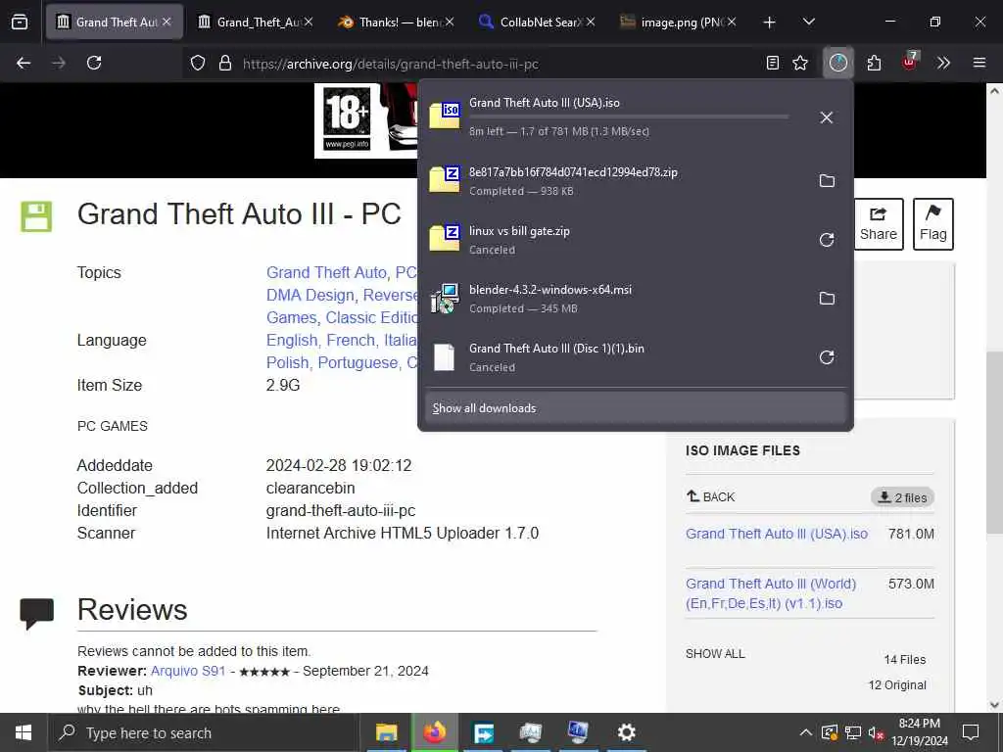The height and width of the screenshot is (752, 1003).
Task: Download Grand Theft Auto III (World) v1.1 iso
Action: (x=771, y=593)
